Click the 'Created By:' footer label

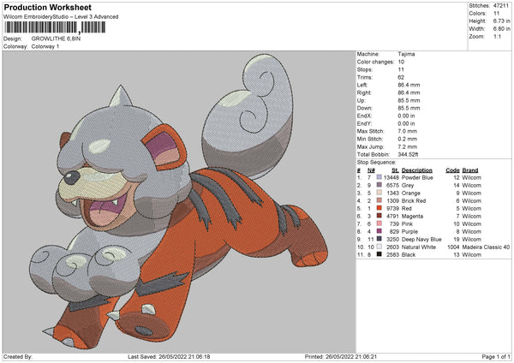(18, 356)
